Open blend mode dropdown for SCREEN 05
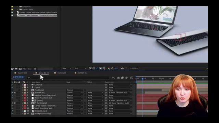This screenshot has height=123, width=219. point(75,93)
